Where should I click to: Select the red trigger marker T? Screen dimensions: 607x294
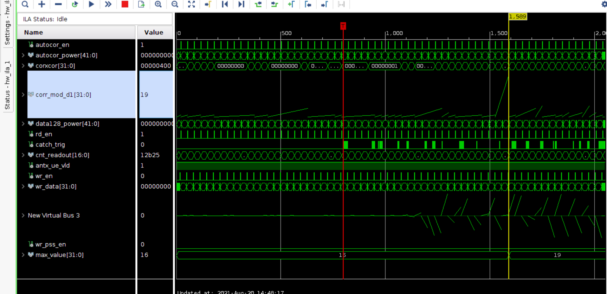(343, 26)
